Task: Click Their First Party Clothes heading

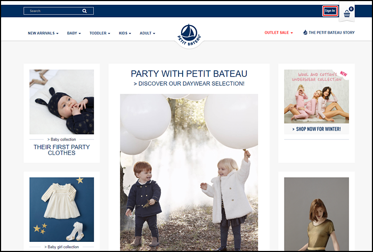Action: [x=62, y=150]
